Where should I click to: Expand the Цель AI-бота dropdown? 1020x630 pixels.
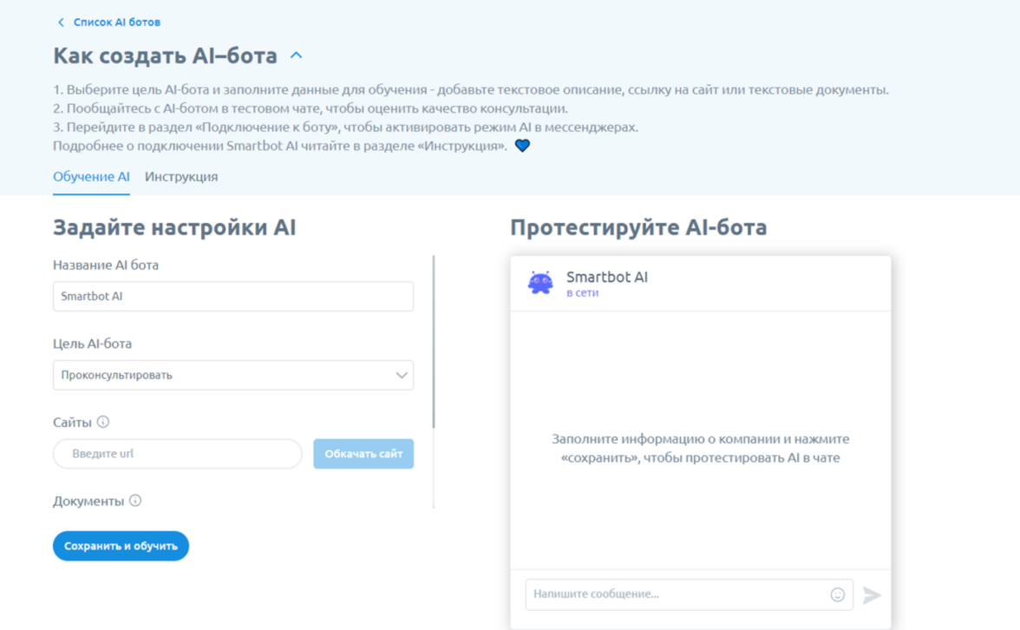point(232,376)
